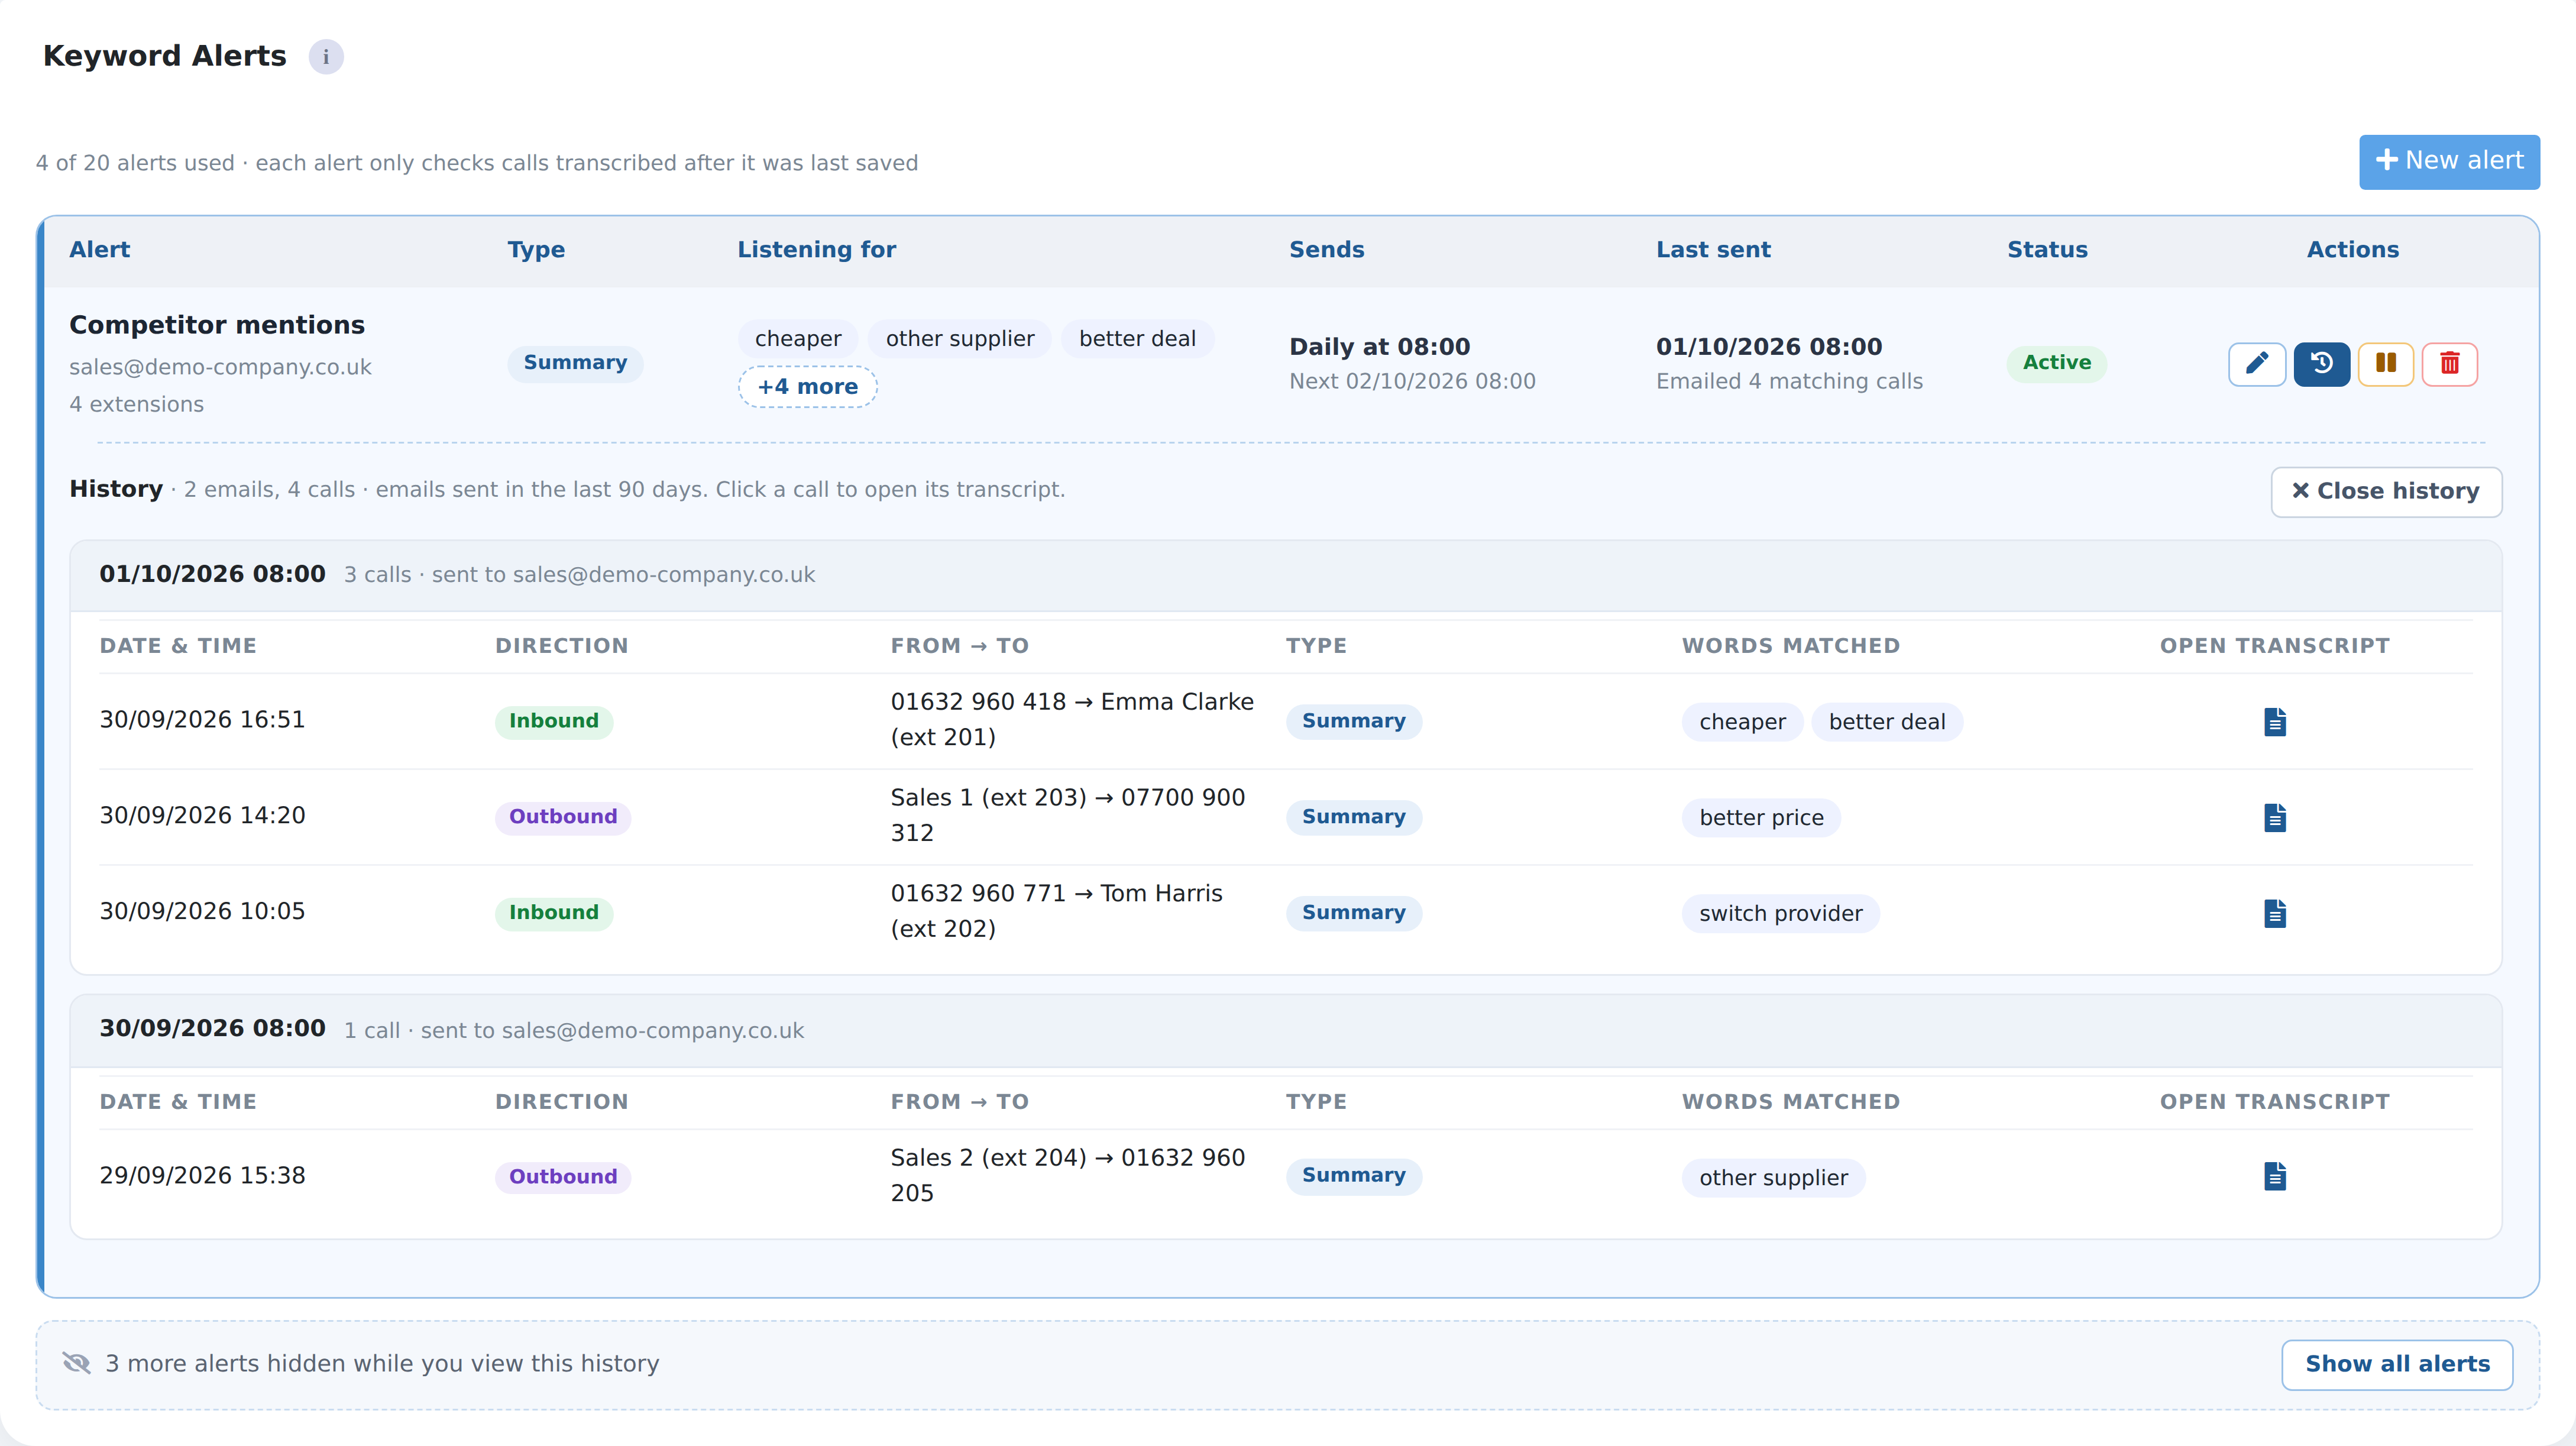Click the Active status badge
This screenshot has width=2576, height=1446.
click(x=2057, y=363)
